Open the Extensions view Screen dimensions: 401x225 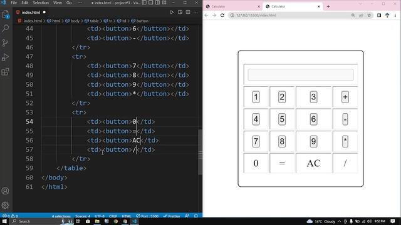click(x=6, y=72)
